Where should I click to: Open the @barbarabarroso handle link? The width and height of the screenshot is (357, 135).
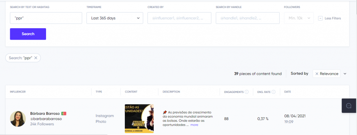(46, 119)
